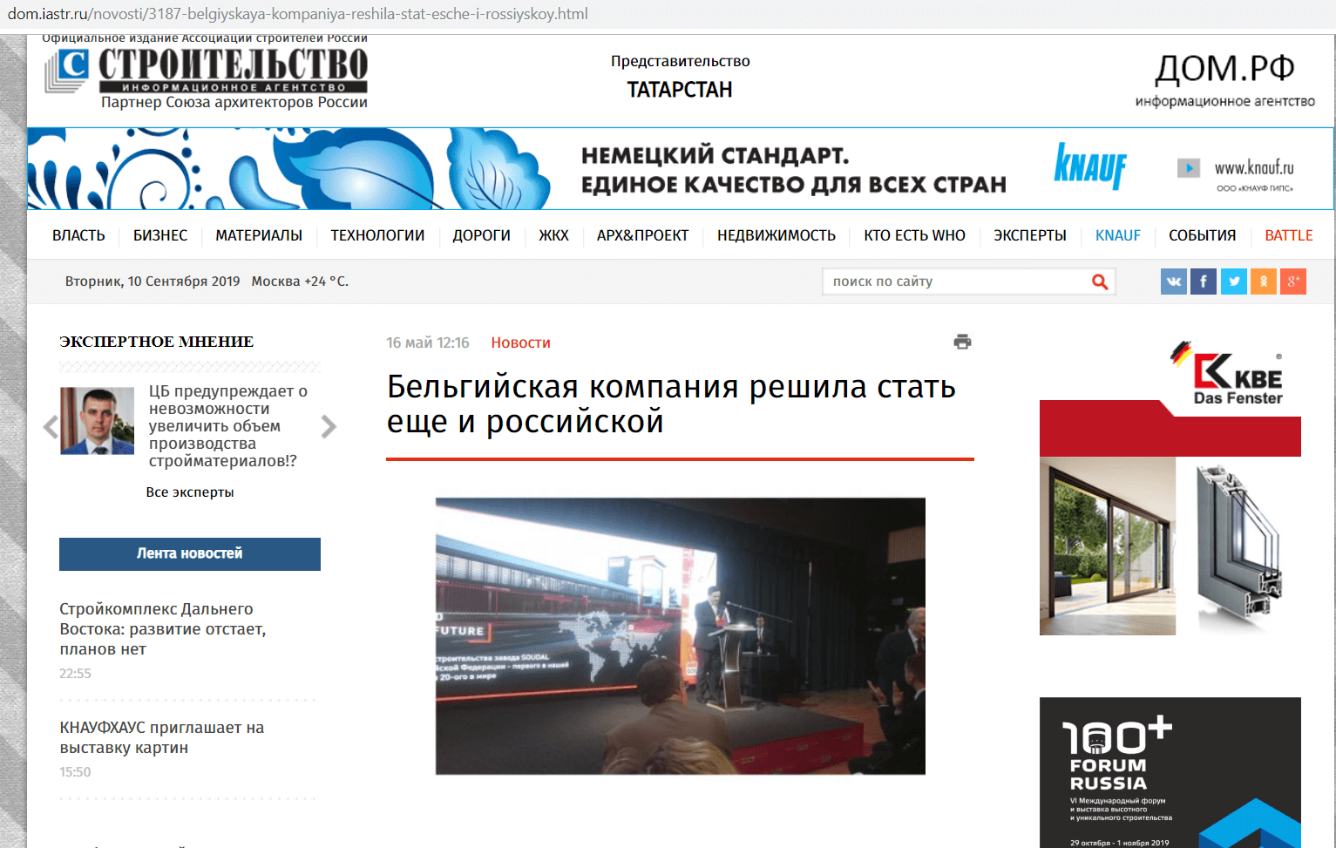This screenshot has width=1336, height=848.
Task: Open the VK social network icon
Action: (x=1174, y=282)
